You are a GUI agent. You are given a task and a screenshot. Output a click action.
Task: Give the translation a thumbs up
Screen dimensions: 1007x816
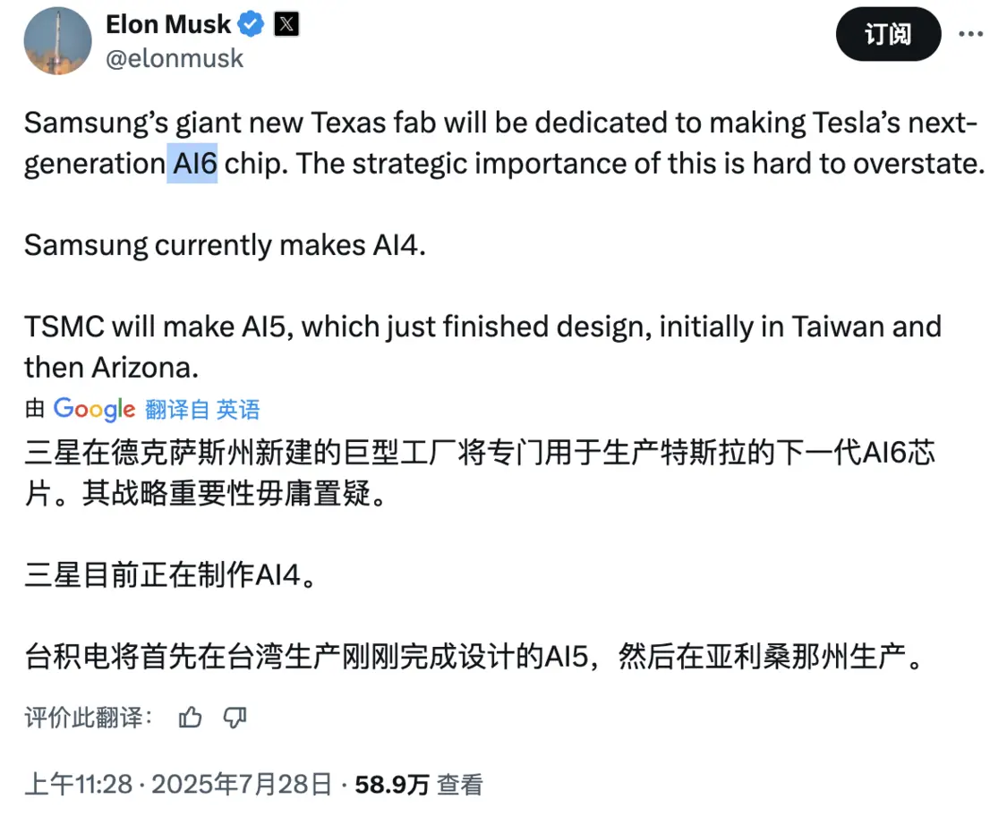tap(190, 717)
